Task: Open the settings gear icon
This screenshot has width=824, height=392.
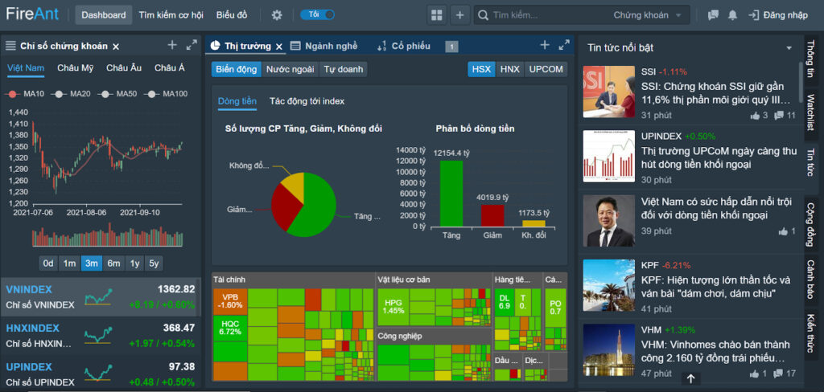Action: (x=277, y=15)
